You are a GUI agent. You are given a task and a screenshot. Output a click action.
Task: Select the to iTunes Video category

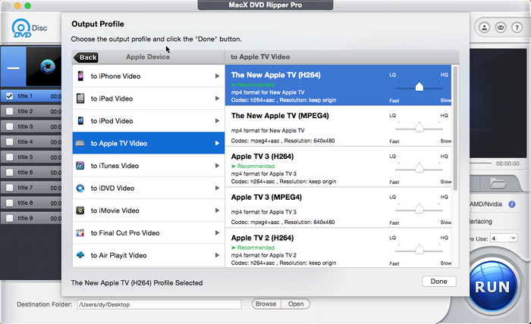tap(149, 166)
